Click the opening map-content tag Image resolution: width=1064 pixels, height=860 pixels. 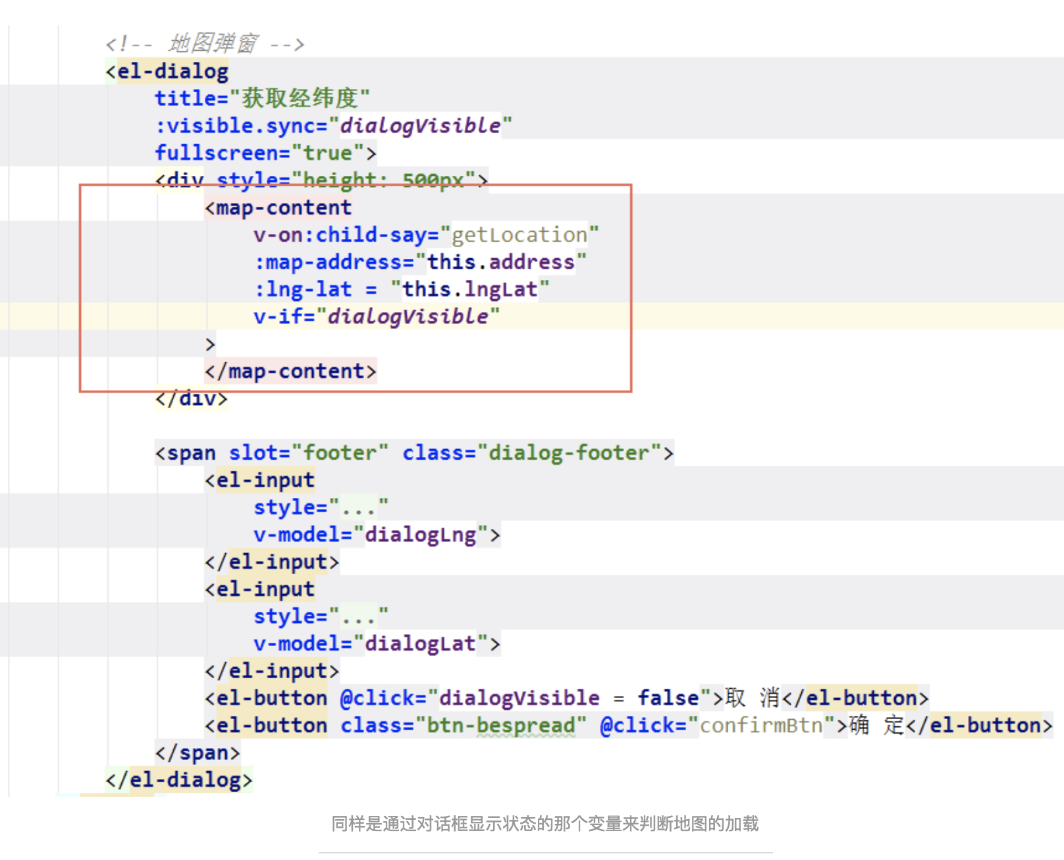[x=278, y=207]
